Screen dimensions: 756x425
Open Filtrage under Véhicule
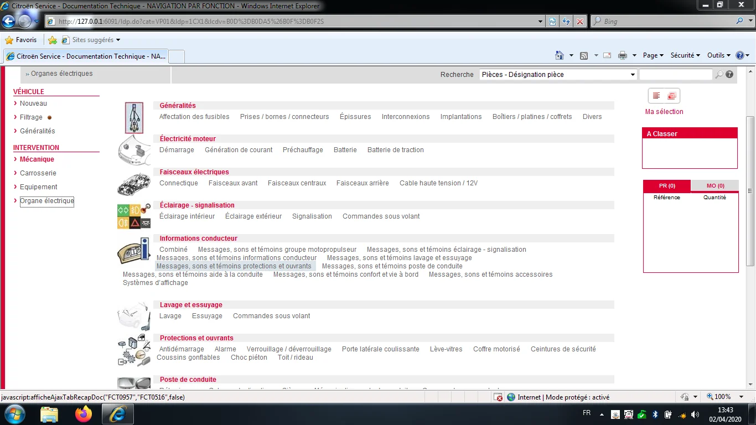(31, 117)
